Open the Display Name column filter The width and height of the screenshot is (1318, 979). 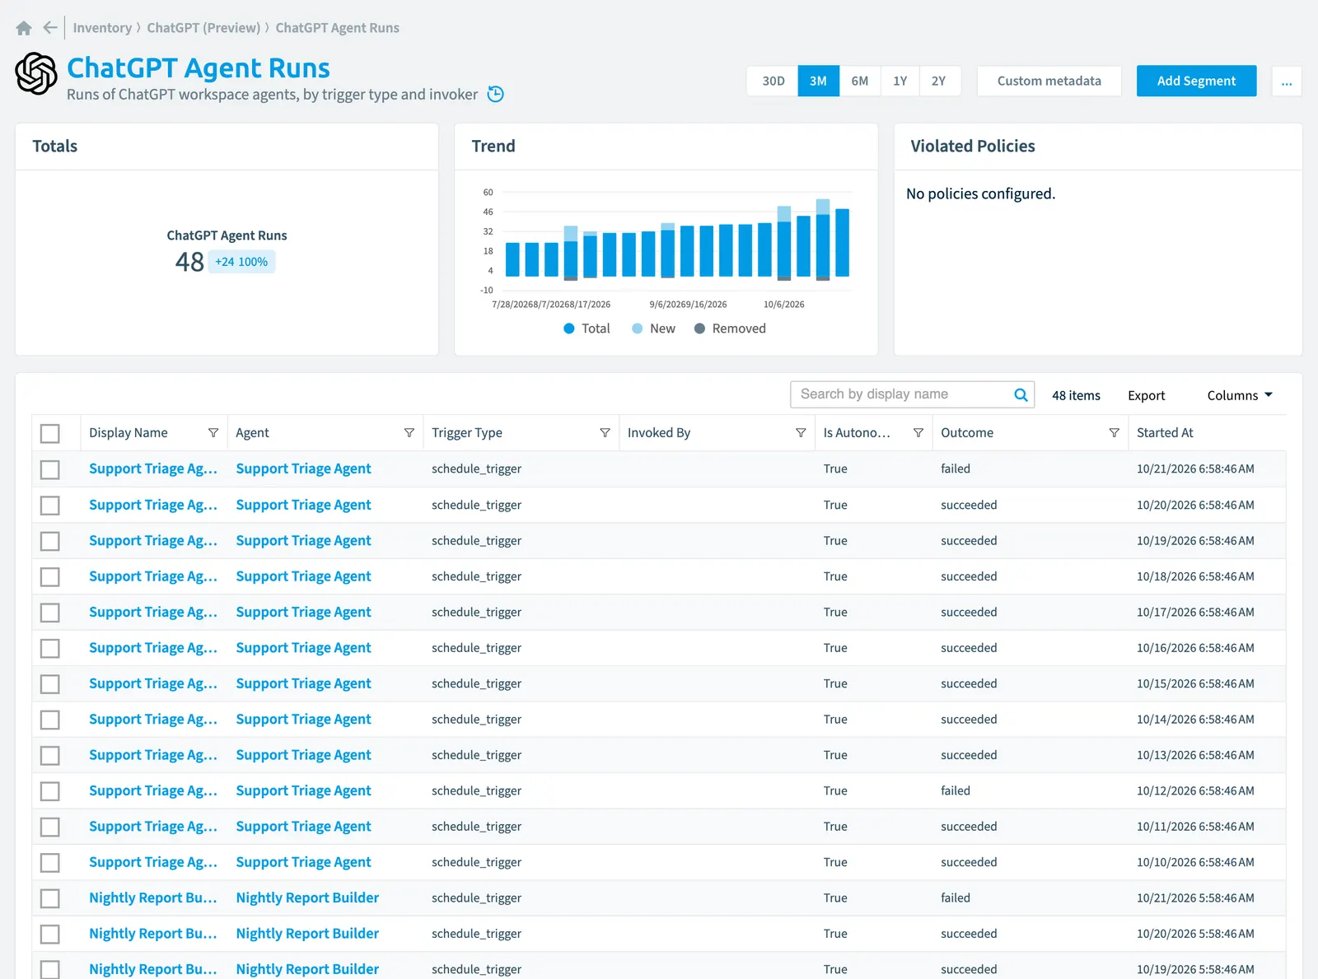coord(213,433)
